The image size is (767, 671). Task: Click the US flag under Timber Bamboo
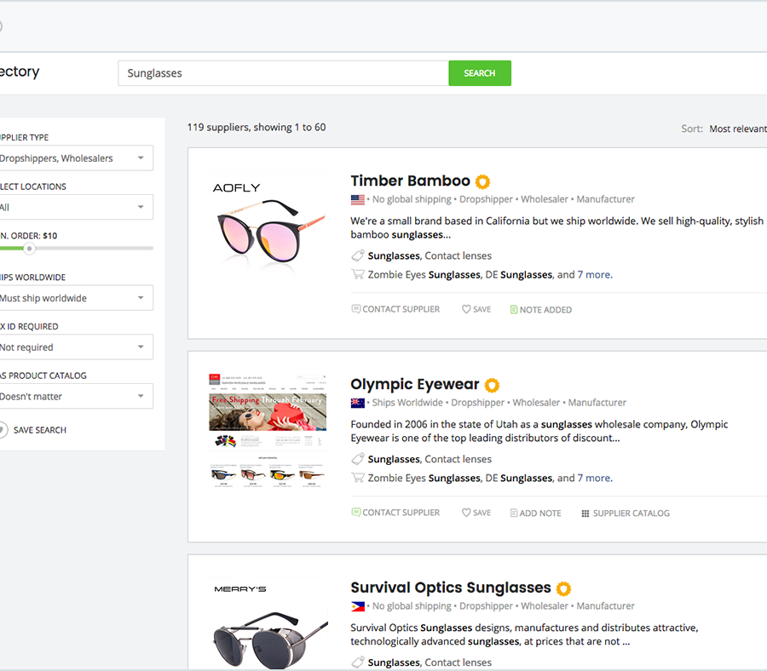pos(358,199)
